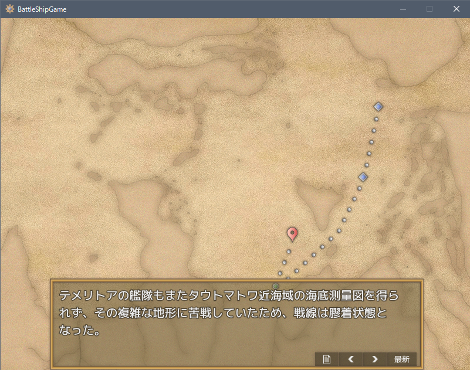Viewport: 470px width, 370px height.
Task: Select the upper blue diamond waypoint
Action: 378,107
